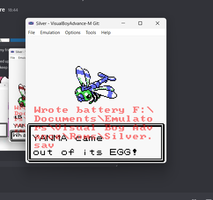213x200 pixels.
Task: Open File menu in the background Silver window
Action: [x=13, y=58]
